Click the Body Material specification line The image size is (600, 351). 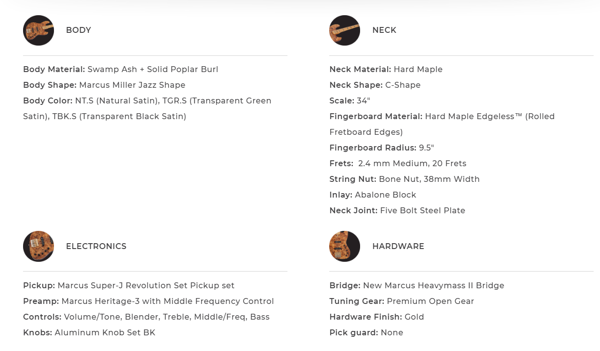click(x=121, y=70)
